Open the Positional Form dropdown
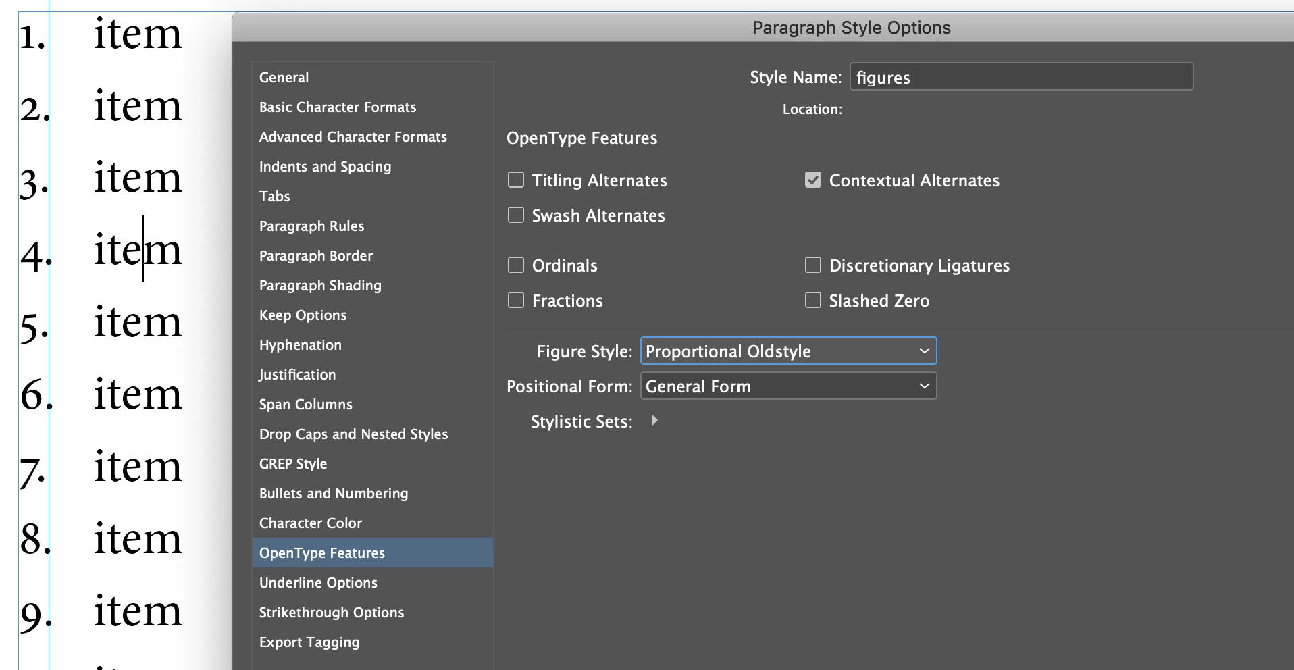The image size is (1294, 670). (x=788, y=386)
